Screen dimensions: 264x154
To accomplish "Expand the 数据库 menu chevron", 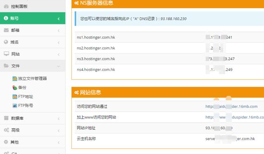I will (59, 119).
